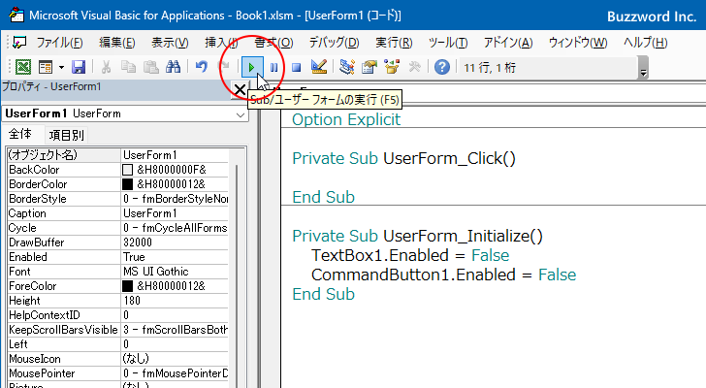The width and height of the screenshot is (706, 388).
Task: Open the Insert UserForm dropdown arrow
Action: pyautogui.click(x=61, y=68)
